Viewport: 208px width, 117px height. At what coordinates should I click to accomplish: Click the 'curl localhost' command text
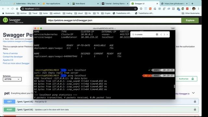pos(77,70)
